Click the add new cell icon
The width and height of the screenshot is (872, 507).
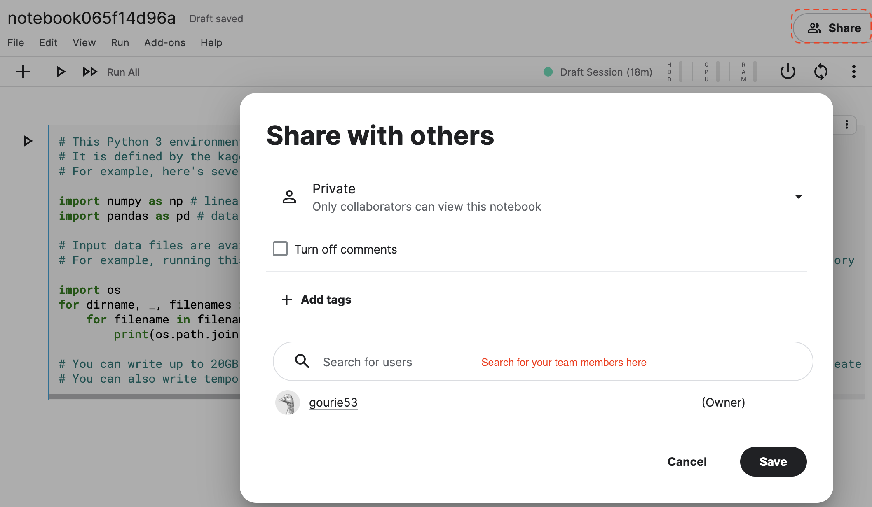tap(23, 72)
